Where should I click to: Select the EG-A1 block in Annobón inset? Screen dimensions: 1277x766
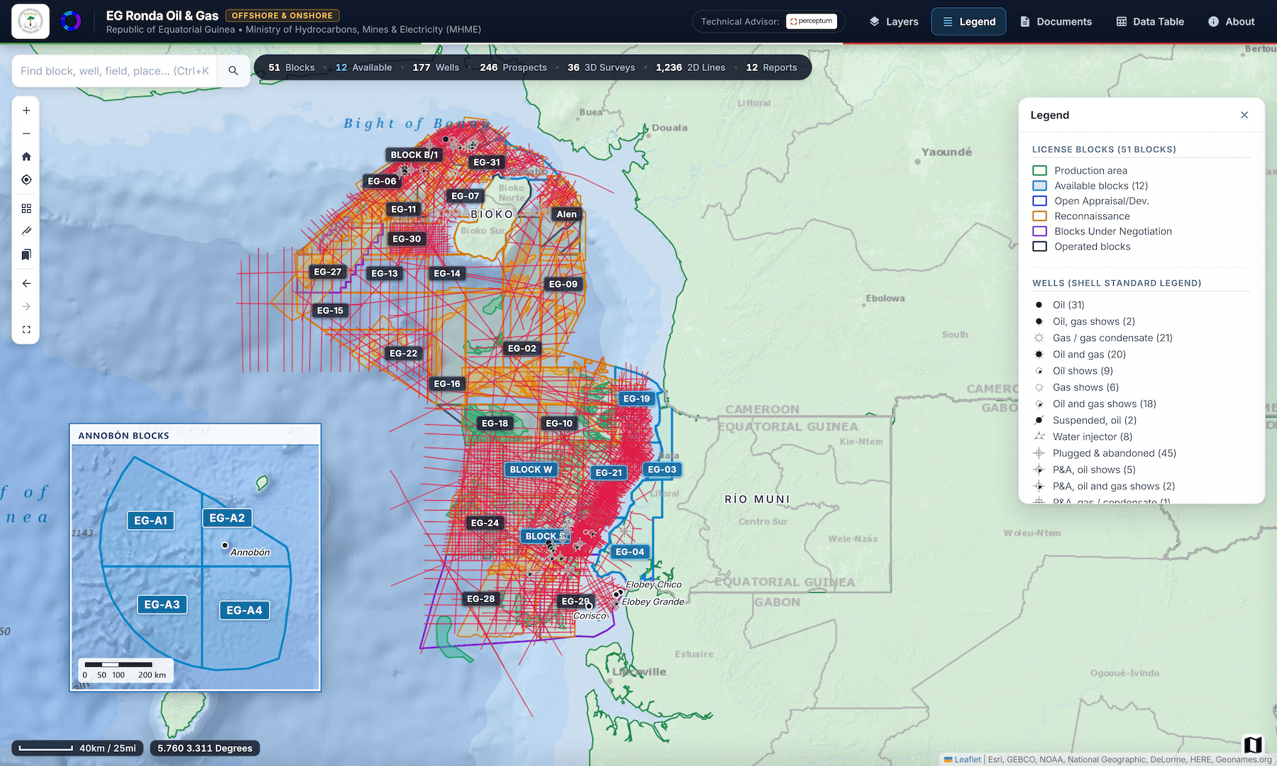pyautogui.click(x=151, y=521)
